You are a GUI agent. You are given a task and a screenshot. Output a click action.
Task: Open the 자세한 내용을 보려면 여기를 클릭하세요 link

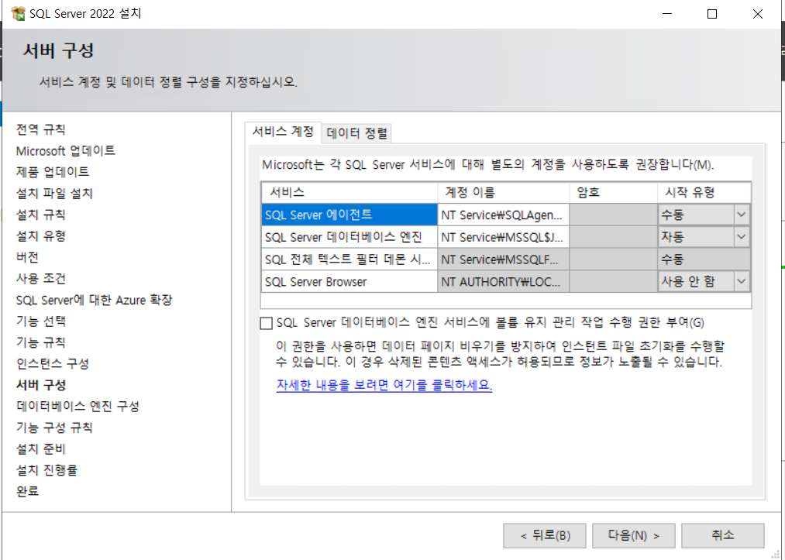click(x=384, y=385)
